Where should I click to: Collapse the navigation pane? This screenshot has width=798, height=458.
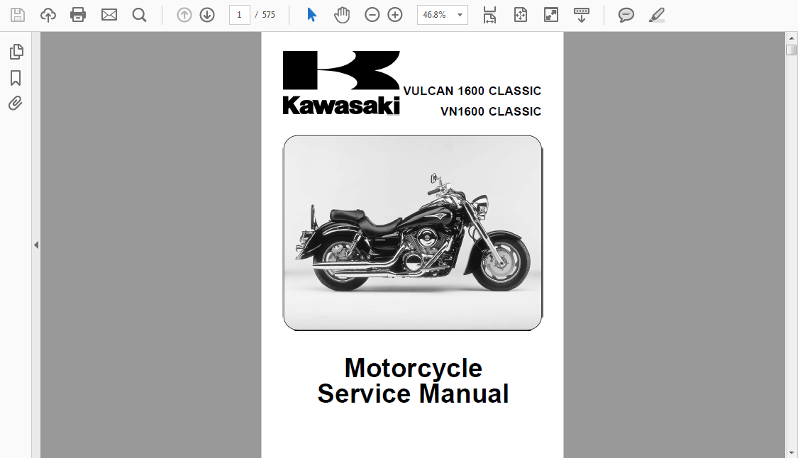coord(36,244)
